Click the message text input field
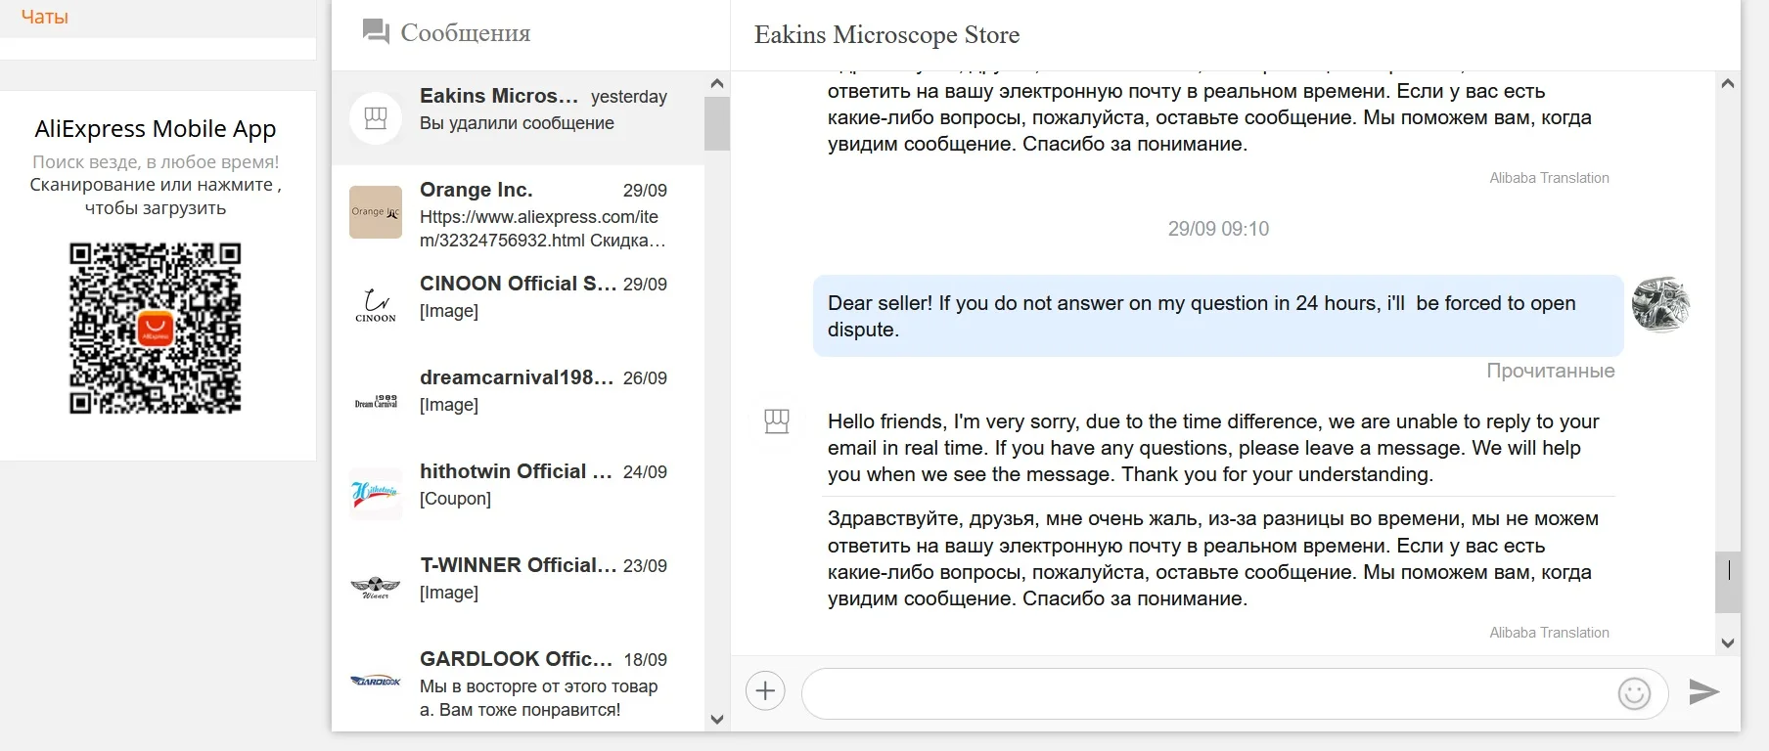The height and width of the screenshot is (751, 1769). coord(1203,693)
